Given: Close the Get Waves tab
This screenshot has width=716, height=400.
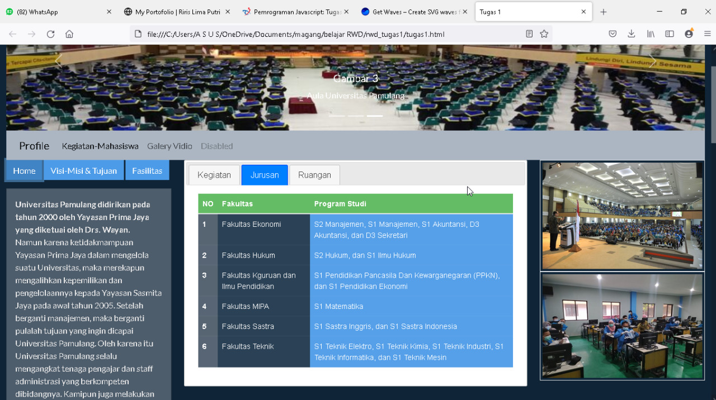Looking at the screenshot, I should [465, 12].
